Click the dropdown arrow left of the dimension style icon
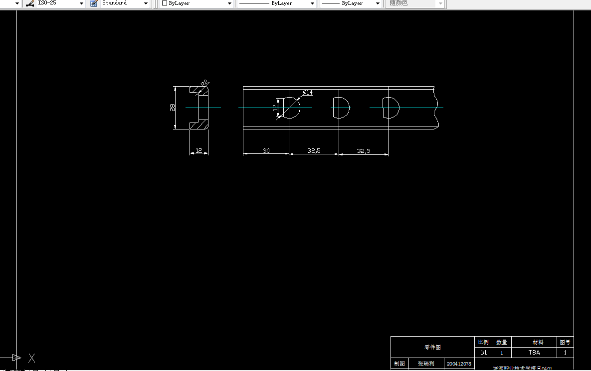The image size is (591, 371). pyautogui.click(x=17, y=3)
